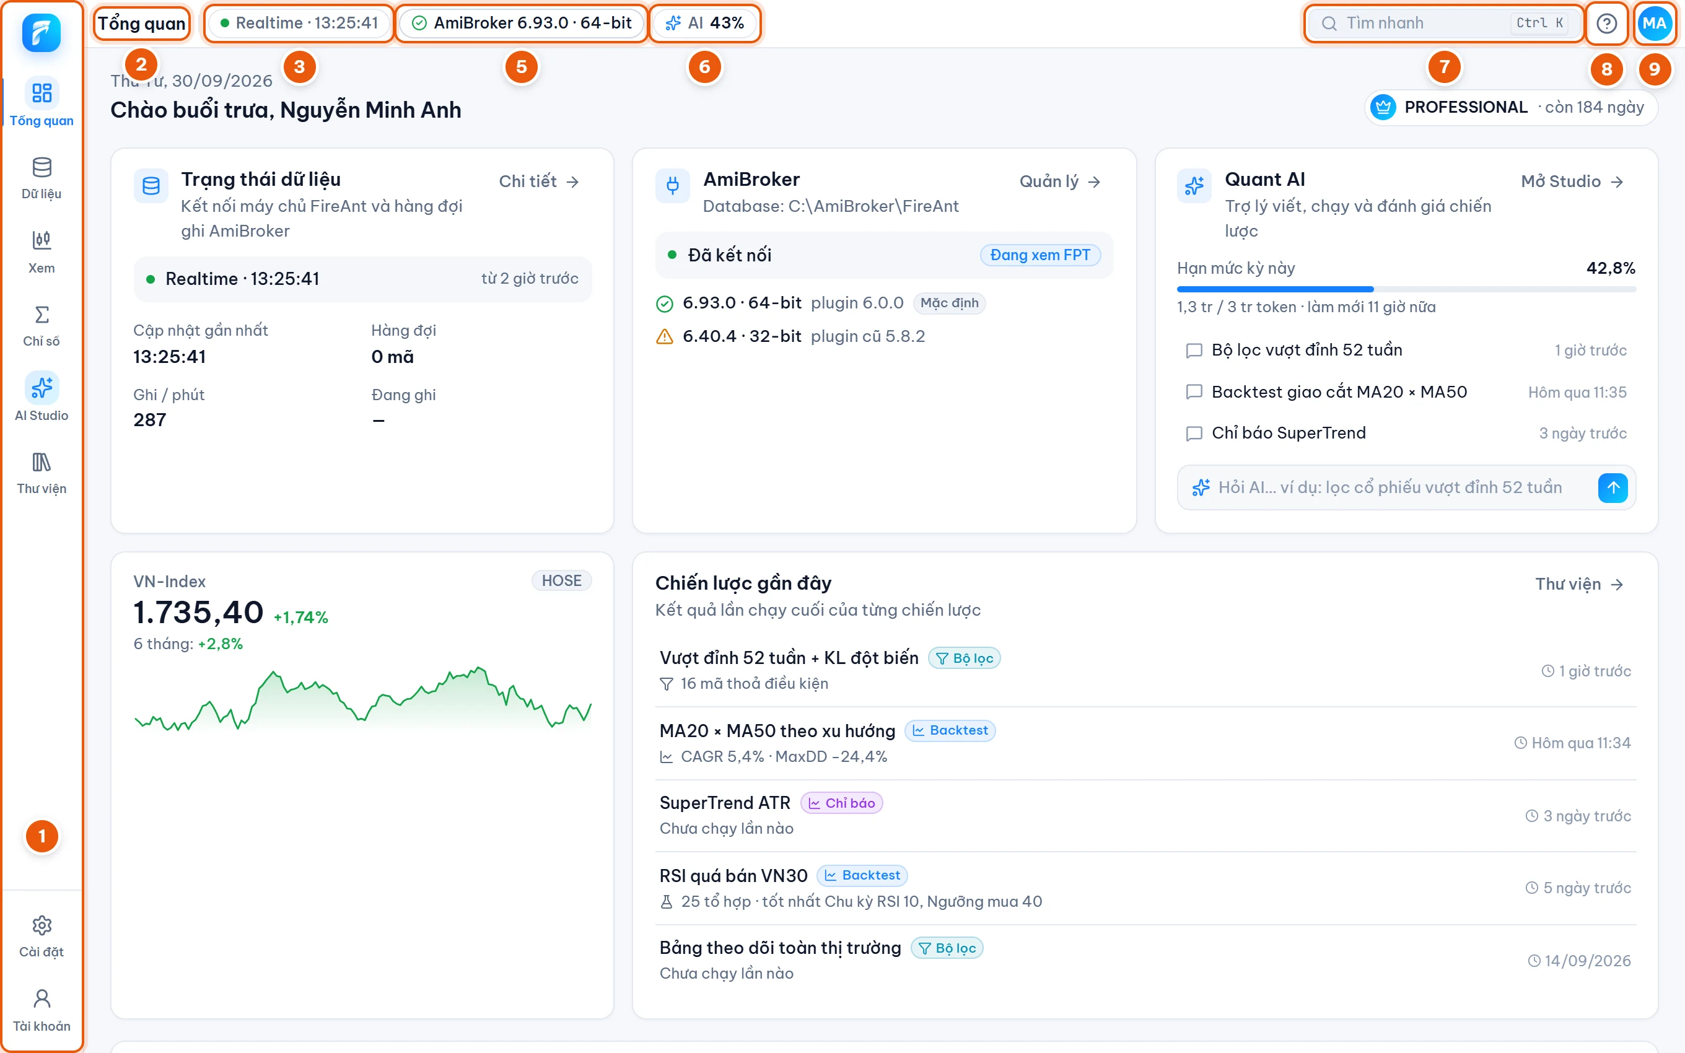Open the Dữ liệu sidebar section
The width and height of the screenshot is (1685, 1053).
click(41, 178)
